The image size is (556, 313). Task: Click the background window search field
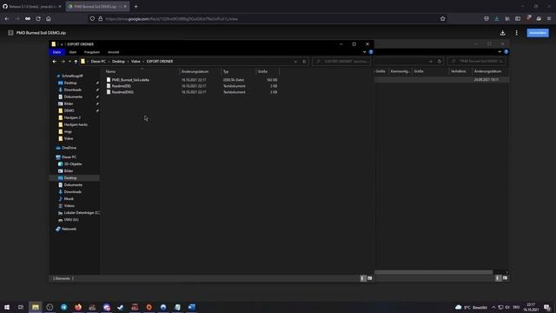[x=477, y=62]
